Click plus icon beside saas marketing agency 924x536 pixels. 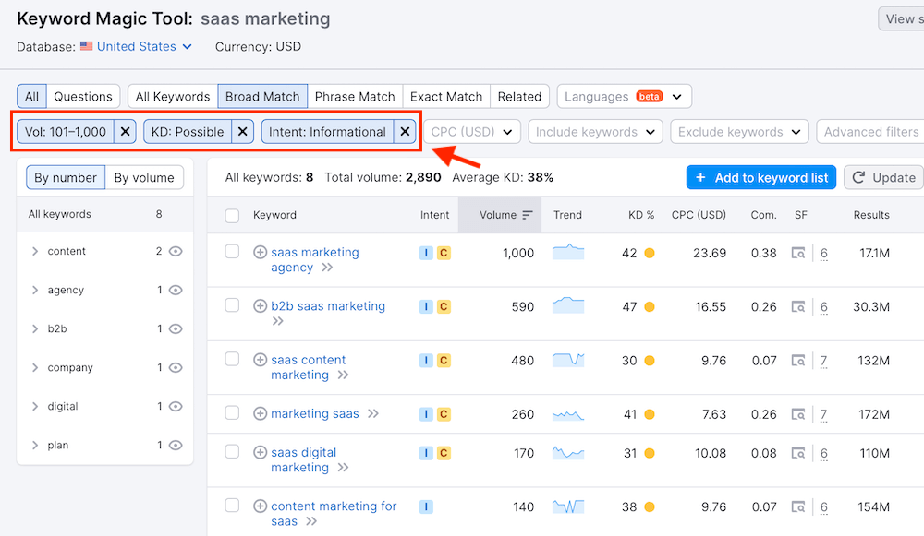pyautogui.click(x=260, y=253)
